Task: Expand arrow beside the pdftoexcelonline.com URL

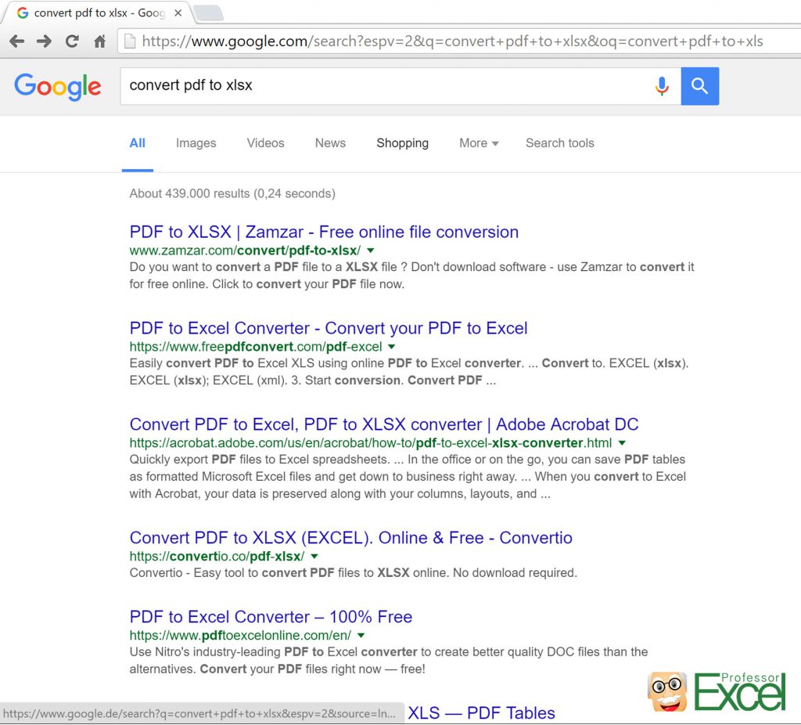Action: pyautogui.click(x=361, y=636)
